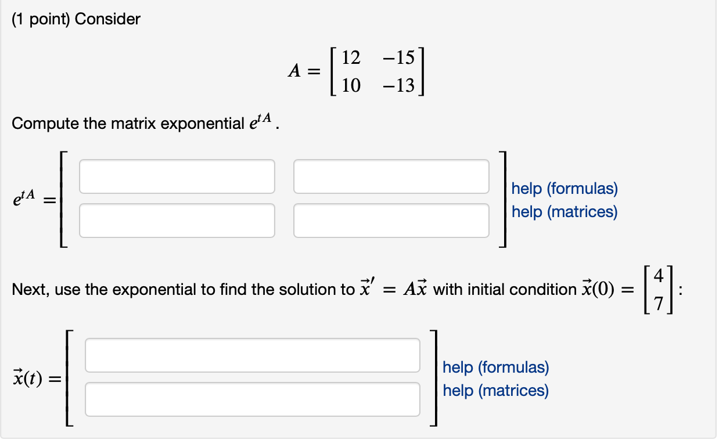The image size is (719, 440).
Task: Click the entry 12 in matrix A
Action: click(351, 58)
